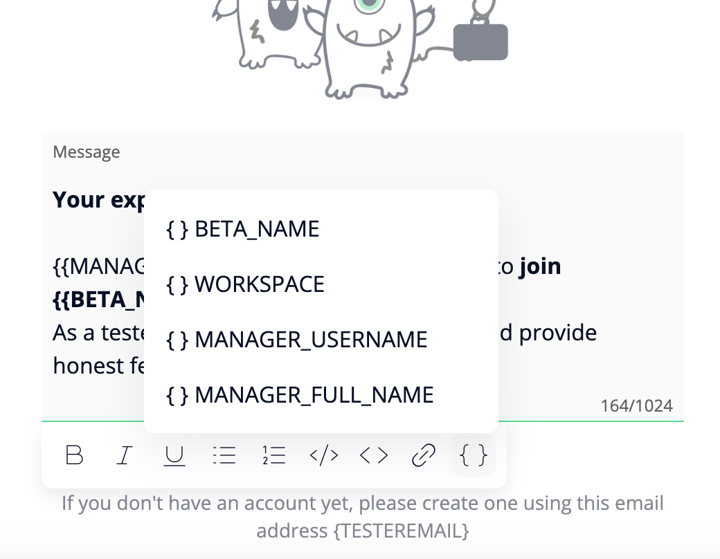
Task: Click the bold word "join" in message
Action: click(540, 266)
